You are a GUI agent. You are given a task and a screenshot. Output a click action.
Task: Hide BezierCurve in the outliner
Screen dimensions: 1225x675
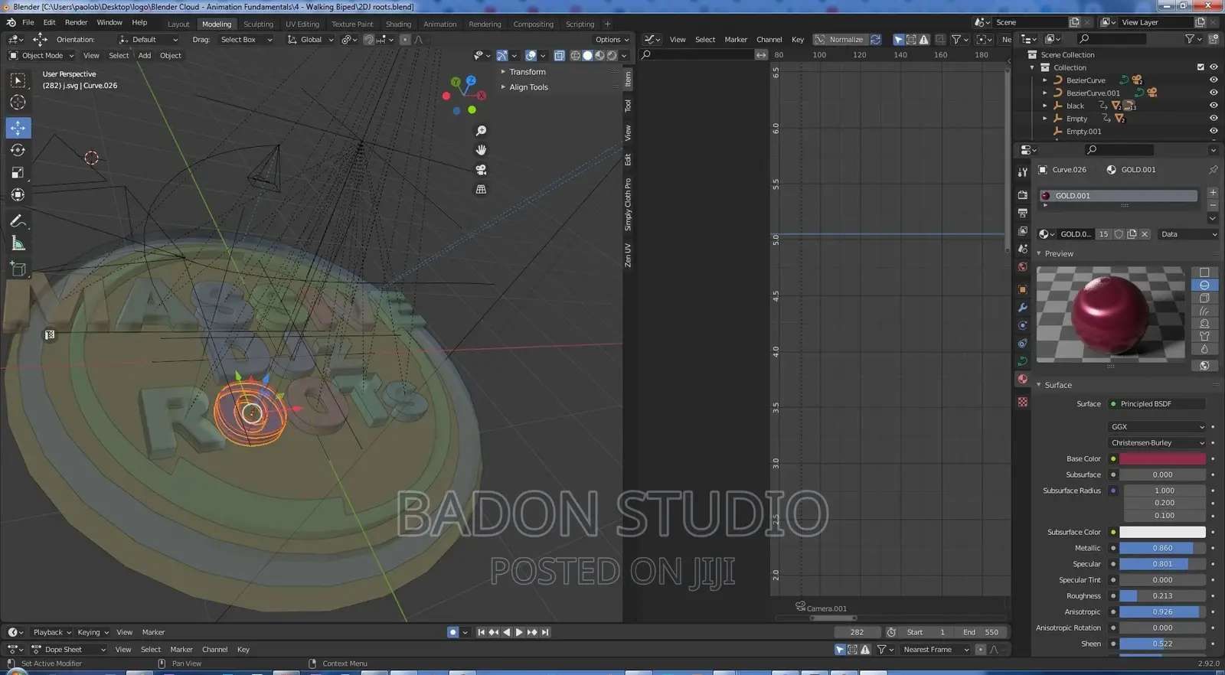pos(1214,80)
